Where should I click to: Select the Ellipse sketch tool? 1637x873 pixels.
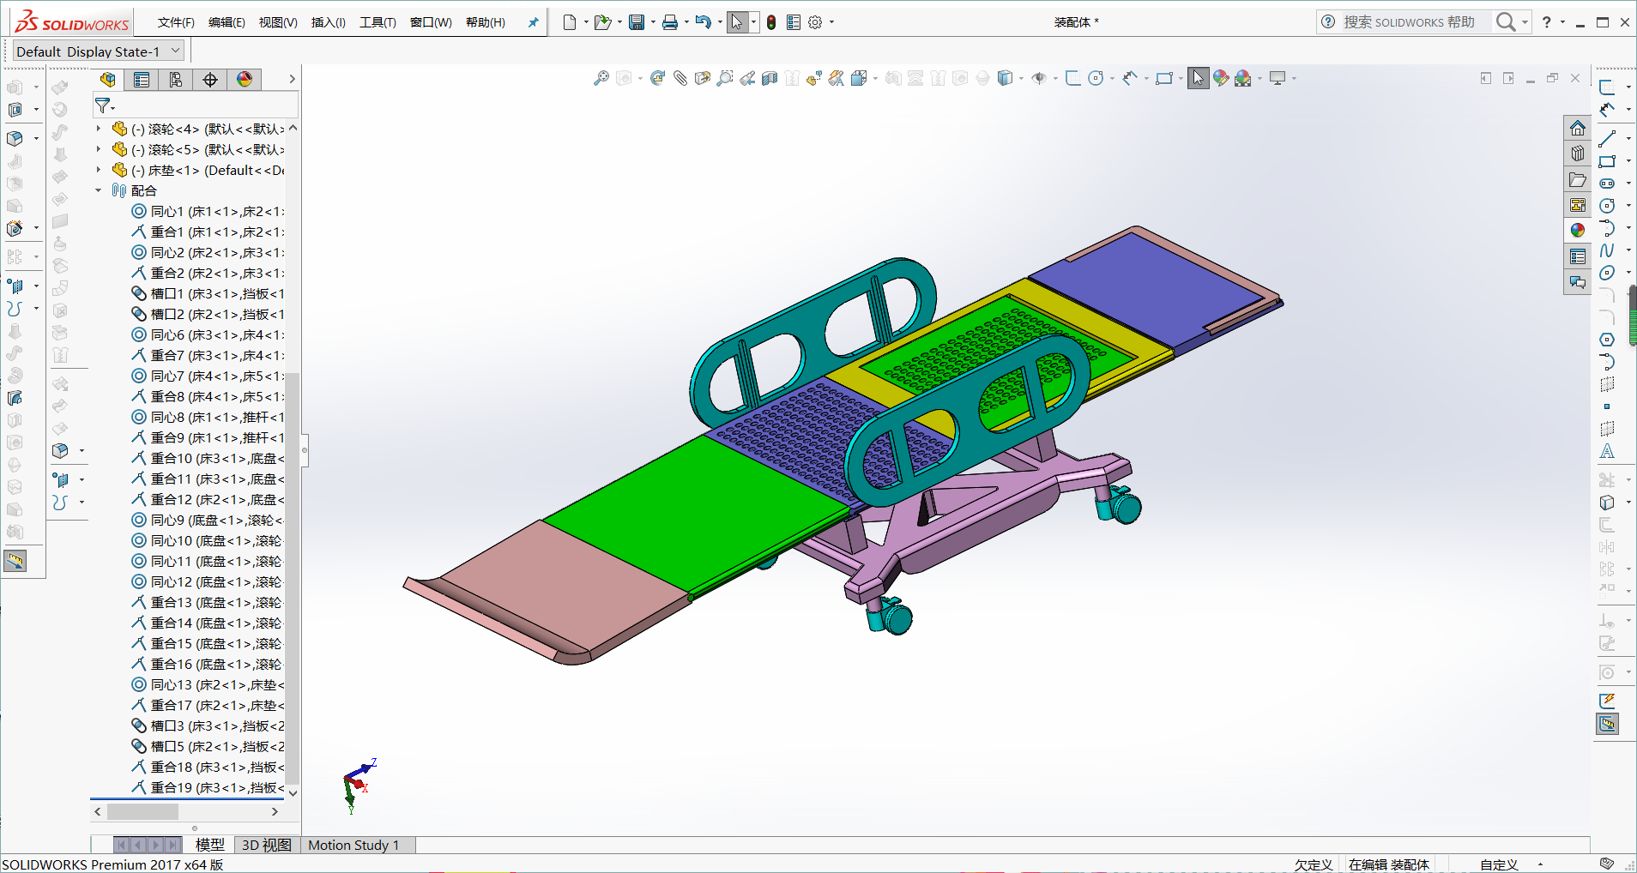click(1607, 272)
